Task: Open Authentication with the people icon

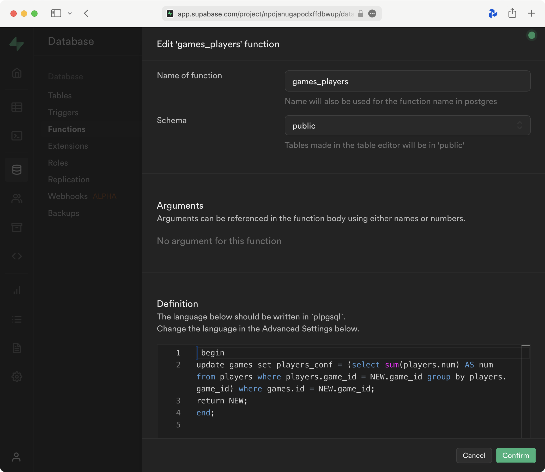Action: [x=17, y=198]
